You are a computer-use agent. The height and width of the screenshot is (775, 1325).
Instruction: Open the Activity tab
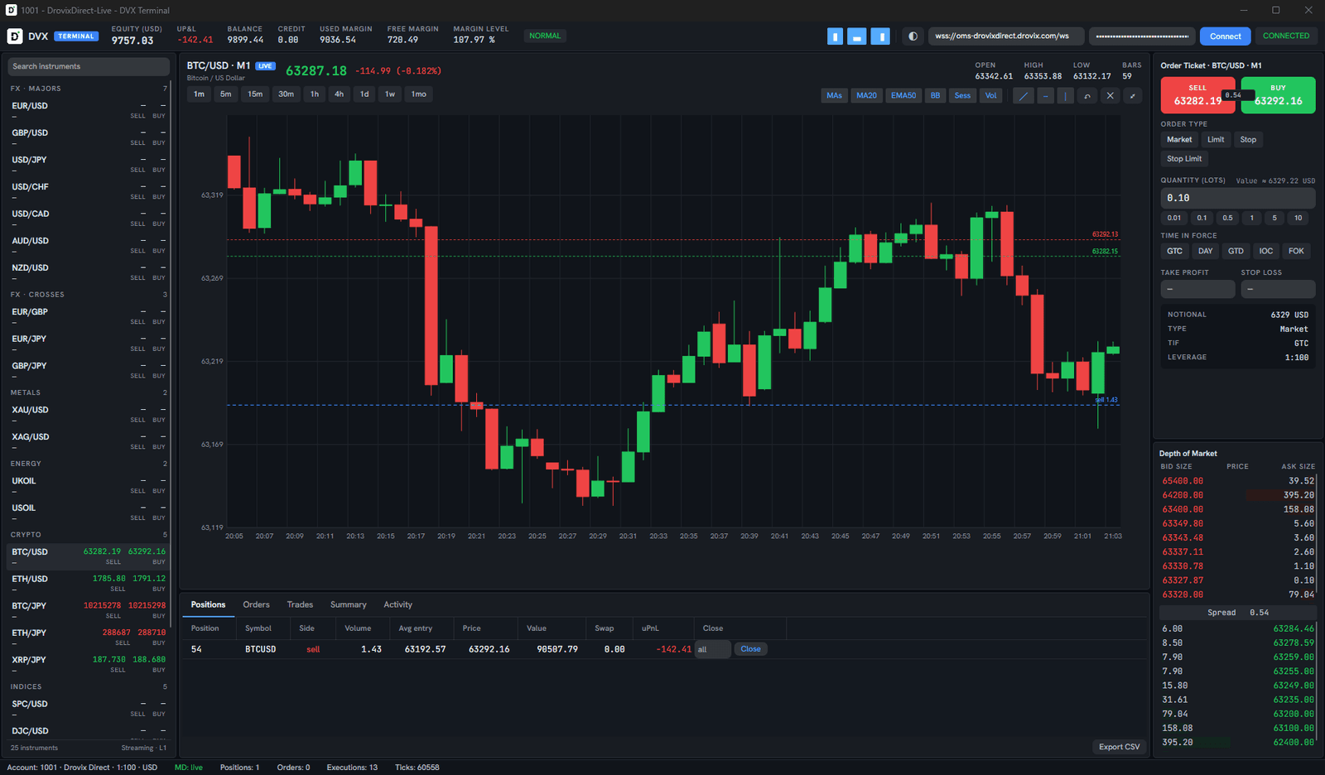point(397,604)
